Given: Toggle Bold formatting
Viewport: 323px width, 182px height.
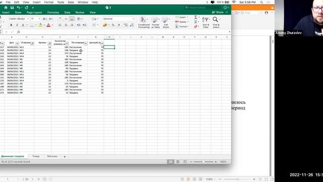Looking at the screenshot, I should tap(11, 25).
